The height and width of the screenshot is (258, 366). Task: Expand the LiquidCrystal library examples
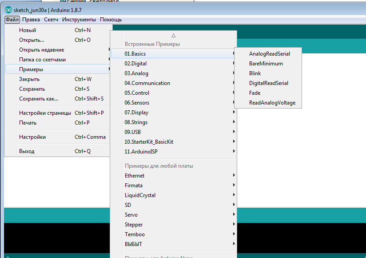coord(173,195)
